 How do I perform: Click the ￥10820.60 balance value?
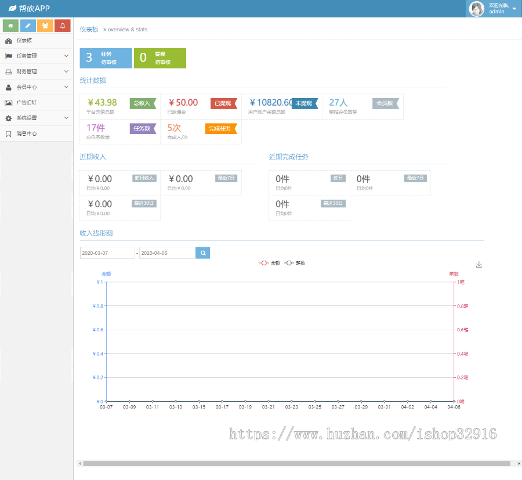271,103
